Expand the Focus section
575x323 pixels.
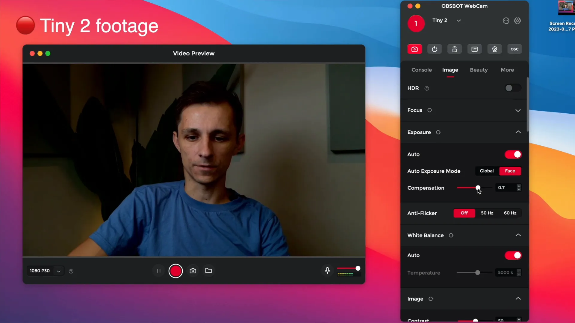518,110
